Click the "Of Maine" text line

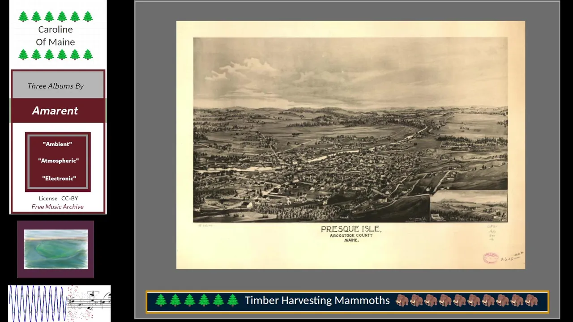56,42
